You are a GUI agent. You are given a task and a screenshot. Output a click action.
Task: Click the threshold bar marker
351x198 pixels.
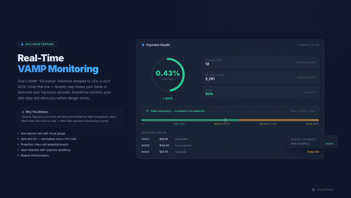pyautogui.click(x=226, y=120)
